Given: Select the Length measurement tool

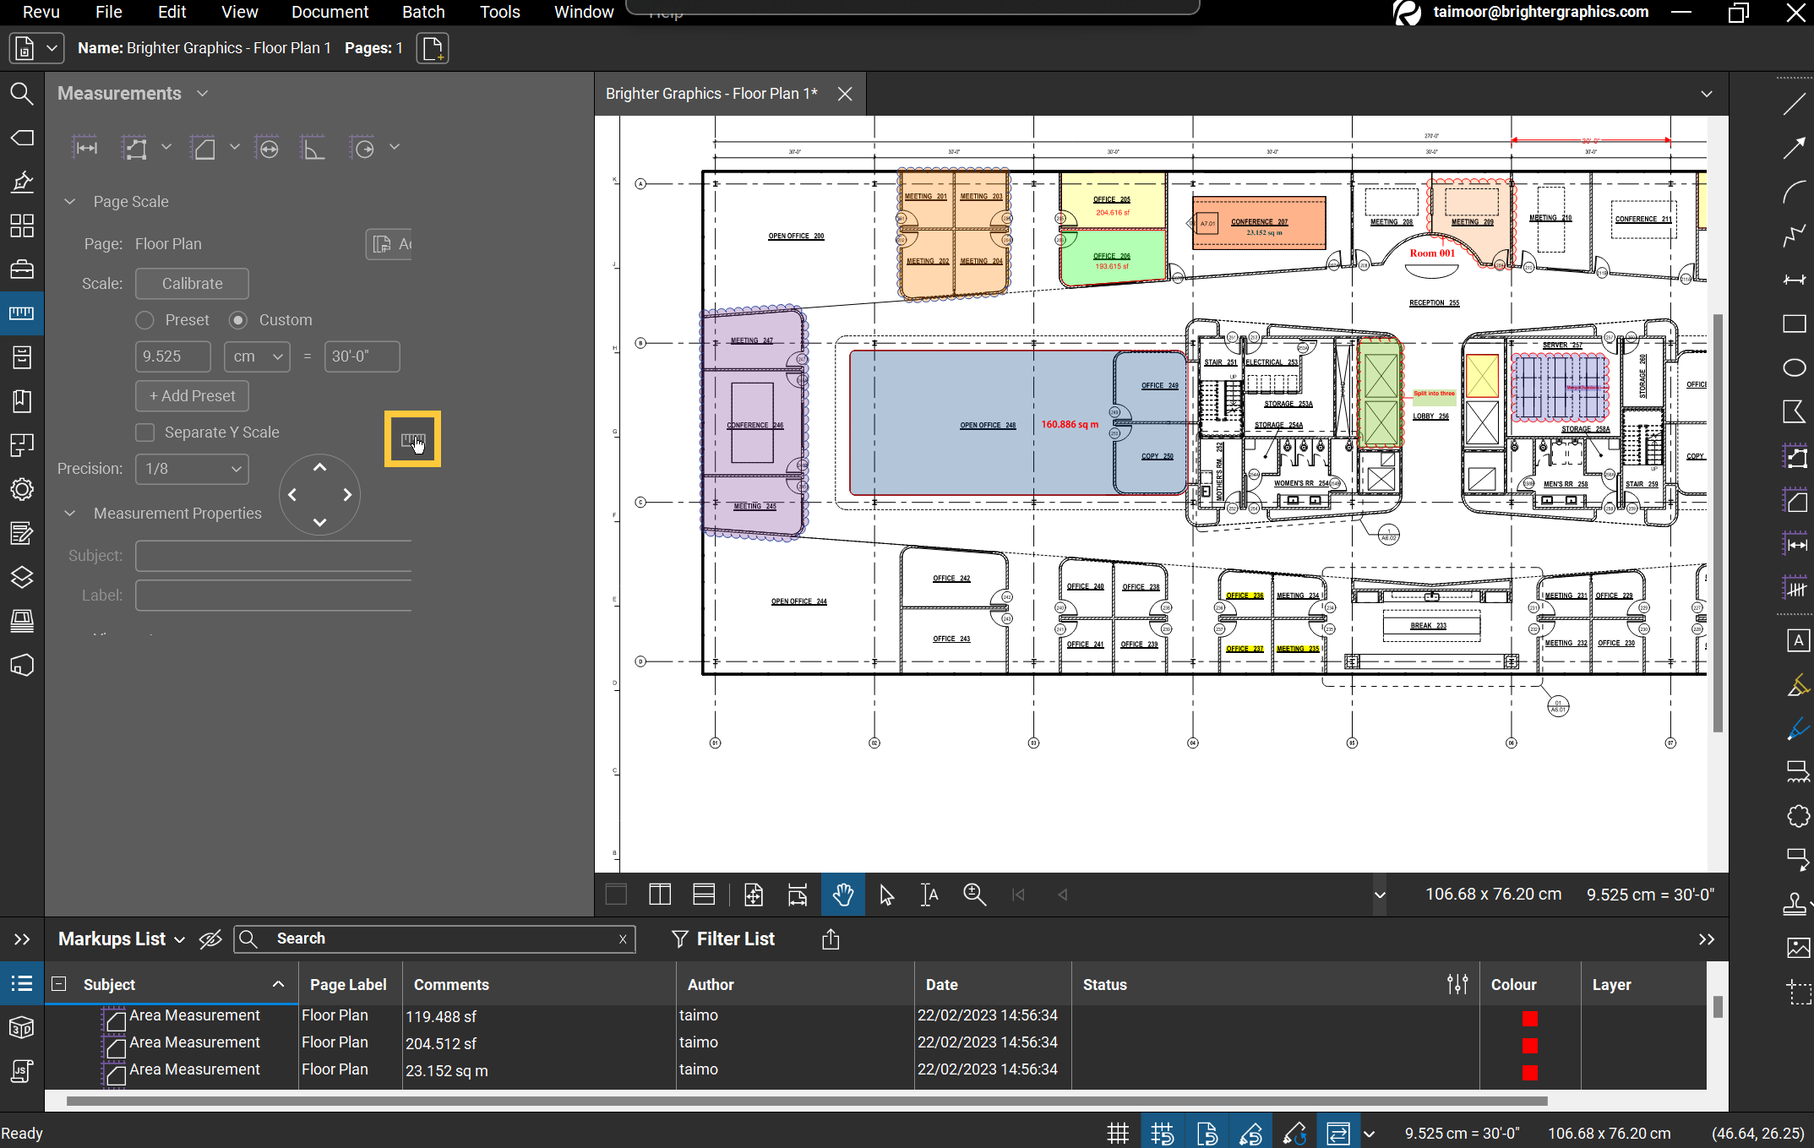Looking at the screenshot, I should pyautogui.click(x=86, y=148).
